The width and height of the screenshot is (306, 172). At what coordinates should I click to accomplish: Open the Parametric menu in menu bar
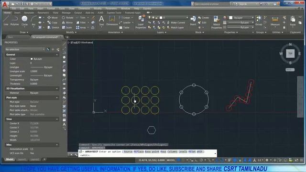tap(111, 9)
